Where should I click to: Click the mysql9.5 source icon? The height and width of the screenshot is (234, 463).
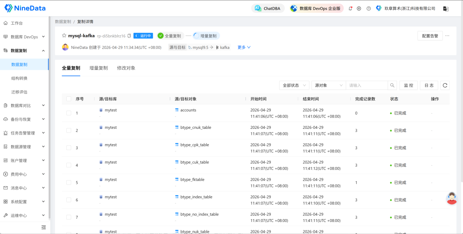tap(190, 47)
